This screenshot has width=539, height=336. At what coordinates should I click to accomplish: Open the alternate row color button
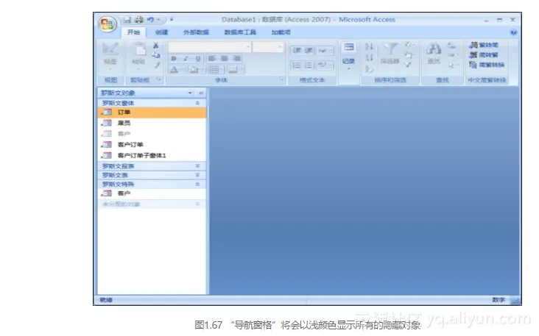click(235, 70)
